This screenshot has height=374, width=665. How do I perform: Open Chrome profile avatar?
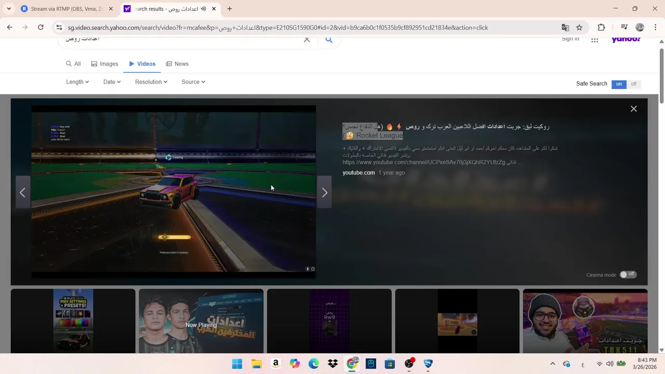pyautogui.click(x=640, y=28)
